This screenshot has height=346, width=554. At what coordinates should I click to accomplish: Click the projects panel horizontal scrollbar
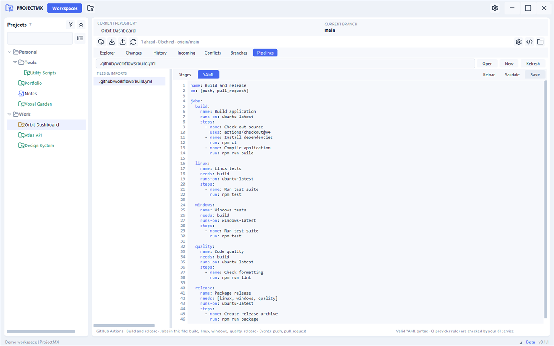(41, 331)
